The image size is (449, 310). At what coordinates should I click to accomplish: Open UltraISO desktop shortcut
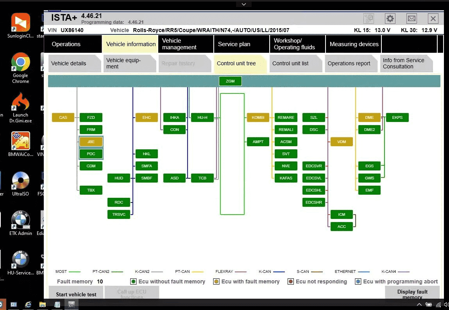click(x=20, y=184)
